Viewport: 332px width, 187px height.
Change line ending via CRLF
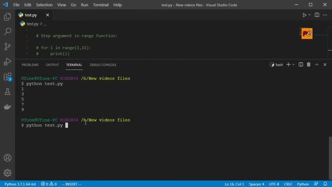coord(288,184)
